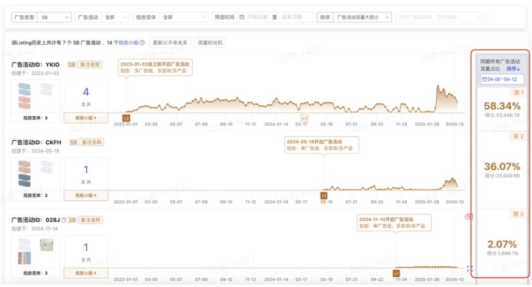Click the copy icon next to ID 028J
This screenshot has width=532, height=287.
64,220
